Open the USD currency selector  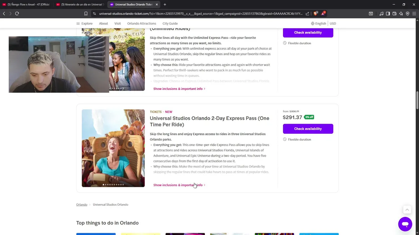333,23
